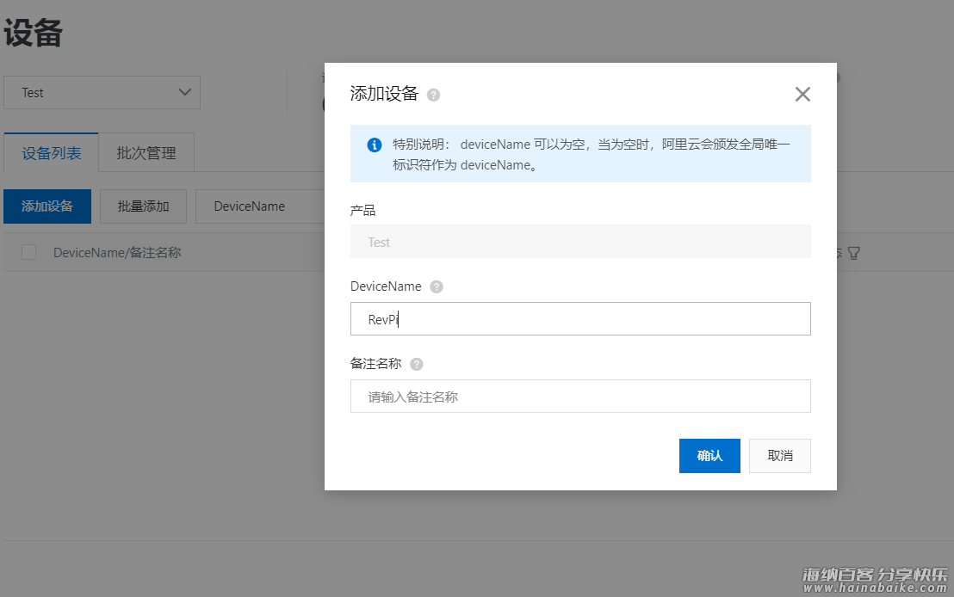Click the 备注名称 input field

click(580, 397)
